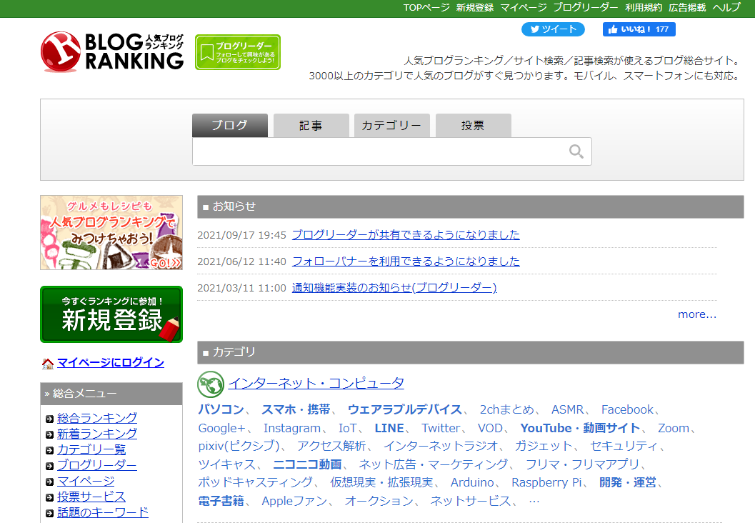The height and width of the screenshot is (523, 755).
Task: Click the Twitter ツイート button
Action: point(552,29)
